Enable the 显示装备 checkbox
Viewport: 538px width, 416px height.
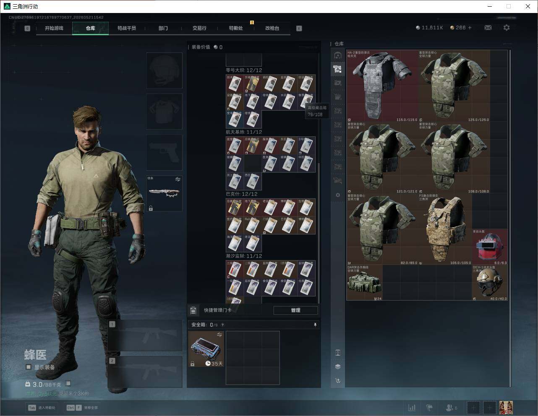29,367
